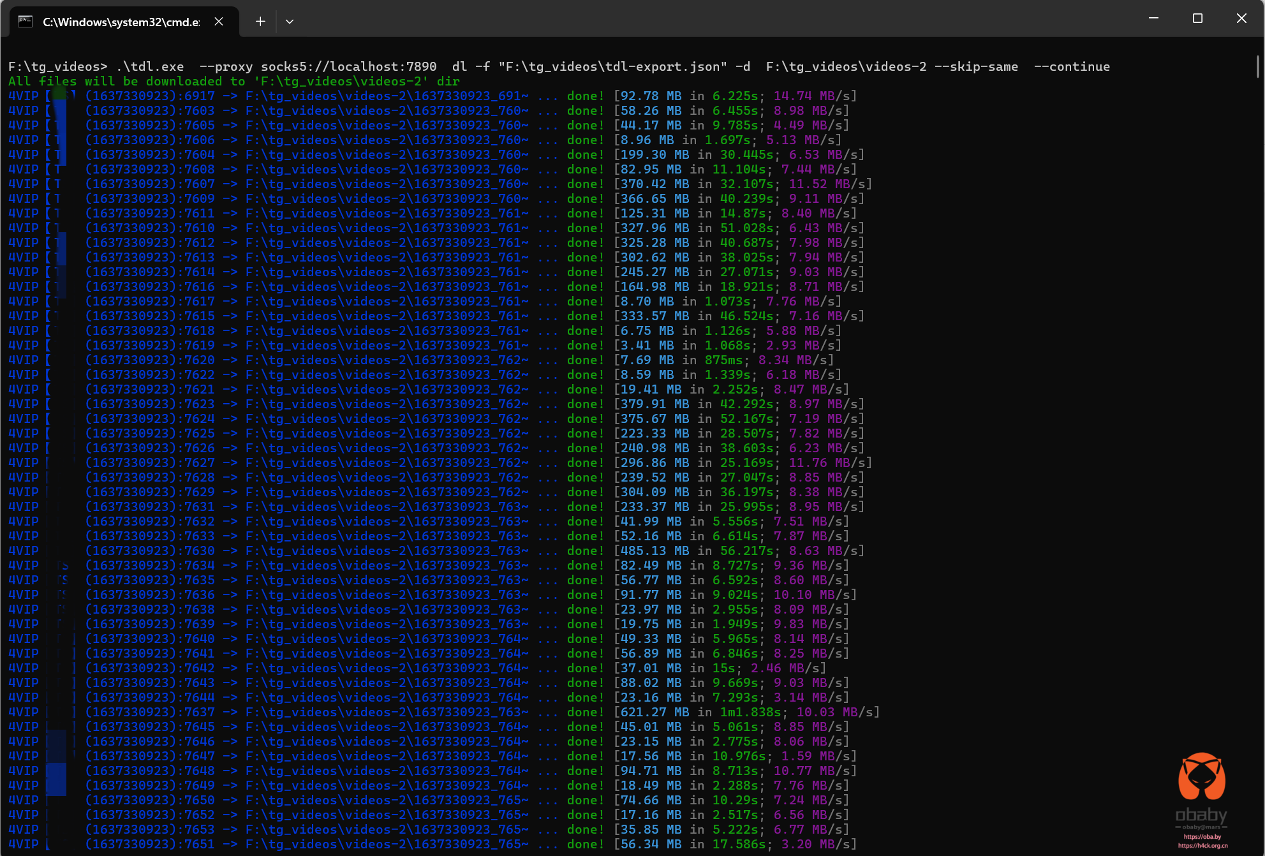Click 'done!' on the 6917 line
Viewport: 1265px width, 856px height.
[585, 96]
